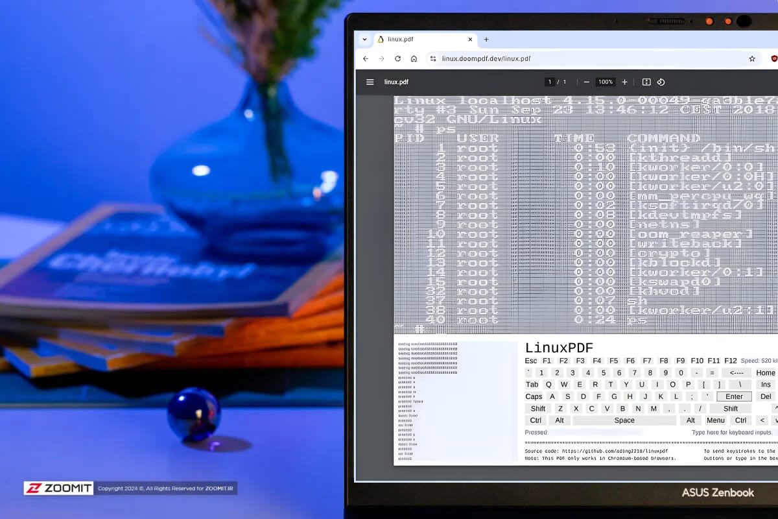The height and width of the screenshot is (519, 778).
Task: View site information in address bar
Action: click(x=433, y=59)
